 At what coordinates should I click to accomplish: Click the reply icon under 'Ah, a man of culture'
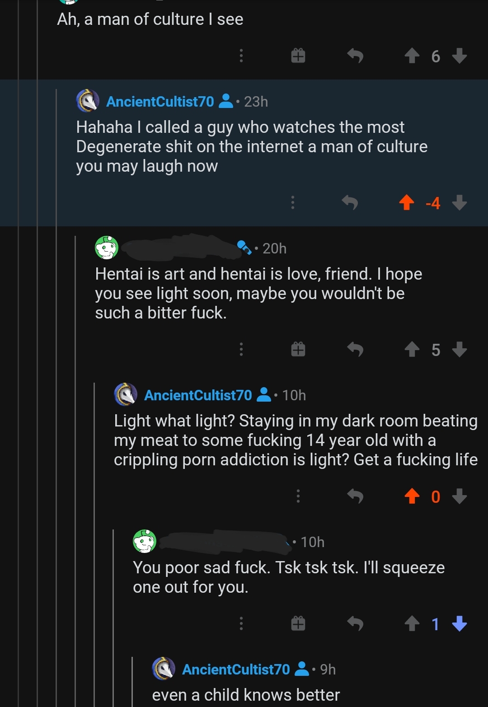pyautogui.click(x=356, y=56)
